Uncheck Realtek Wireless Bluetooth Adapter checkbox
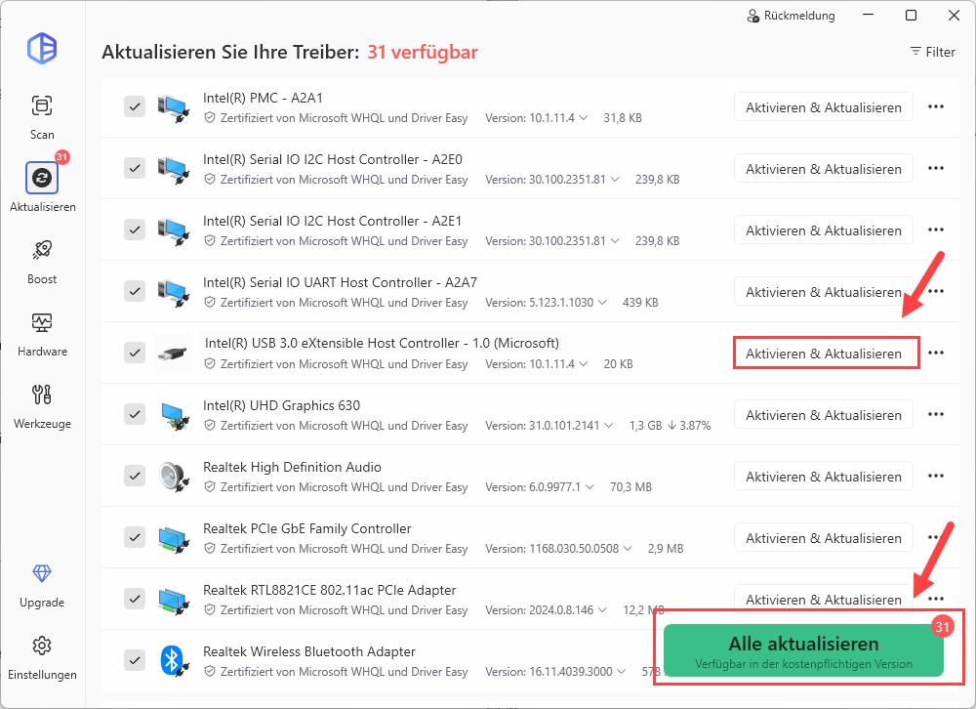 pyautogui.click(x=135, y=660)
